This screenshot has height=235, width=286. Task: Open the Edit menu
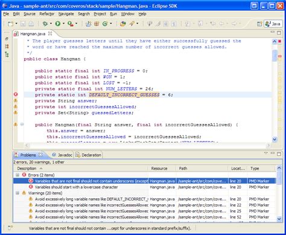point(16,14)
